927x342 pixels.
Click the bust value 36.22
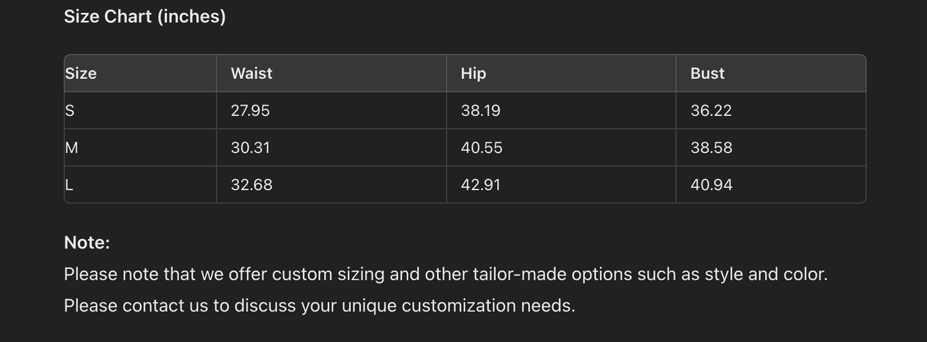(x=711, y=111)
